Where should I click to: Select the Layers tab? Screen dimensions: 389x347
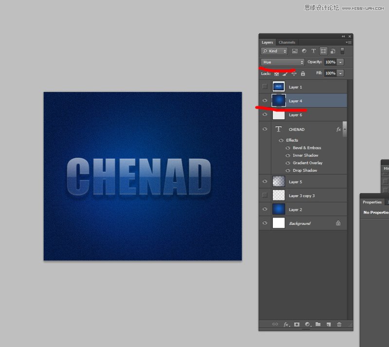pos(267,42)
